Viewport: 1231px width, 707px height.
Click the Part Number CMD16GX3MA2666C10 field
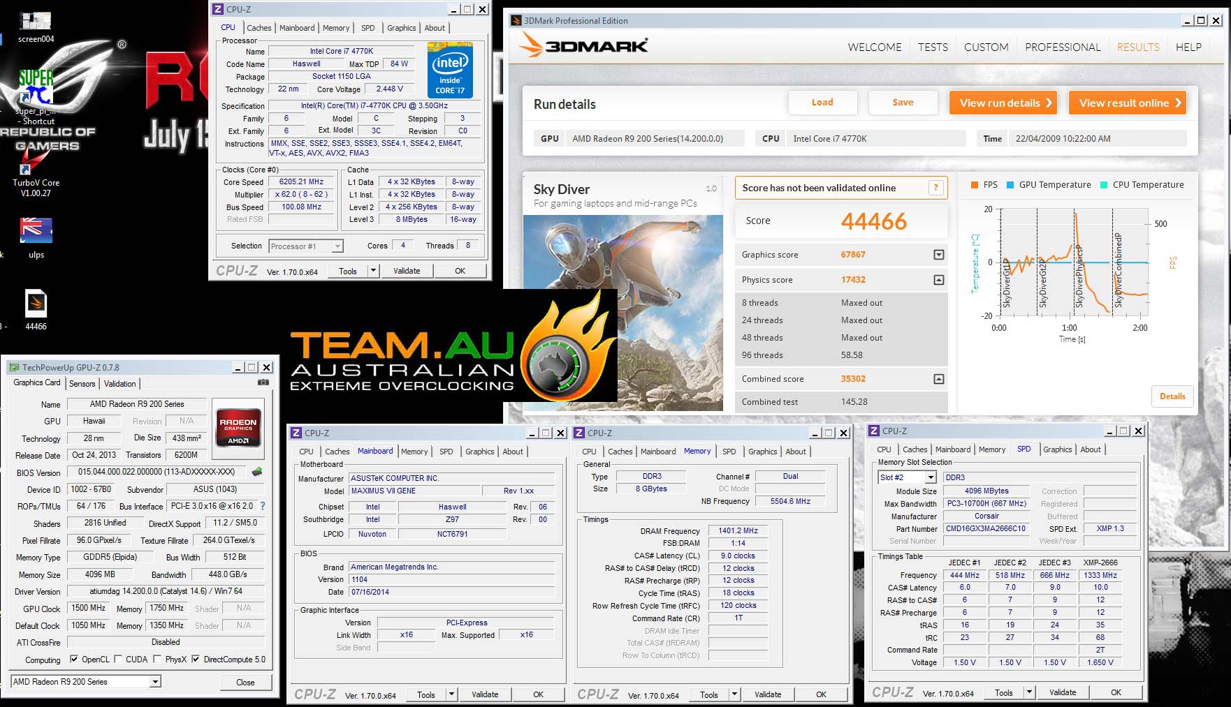tap(986, 528)
